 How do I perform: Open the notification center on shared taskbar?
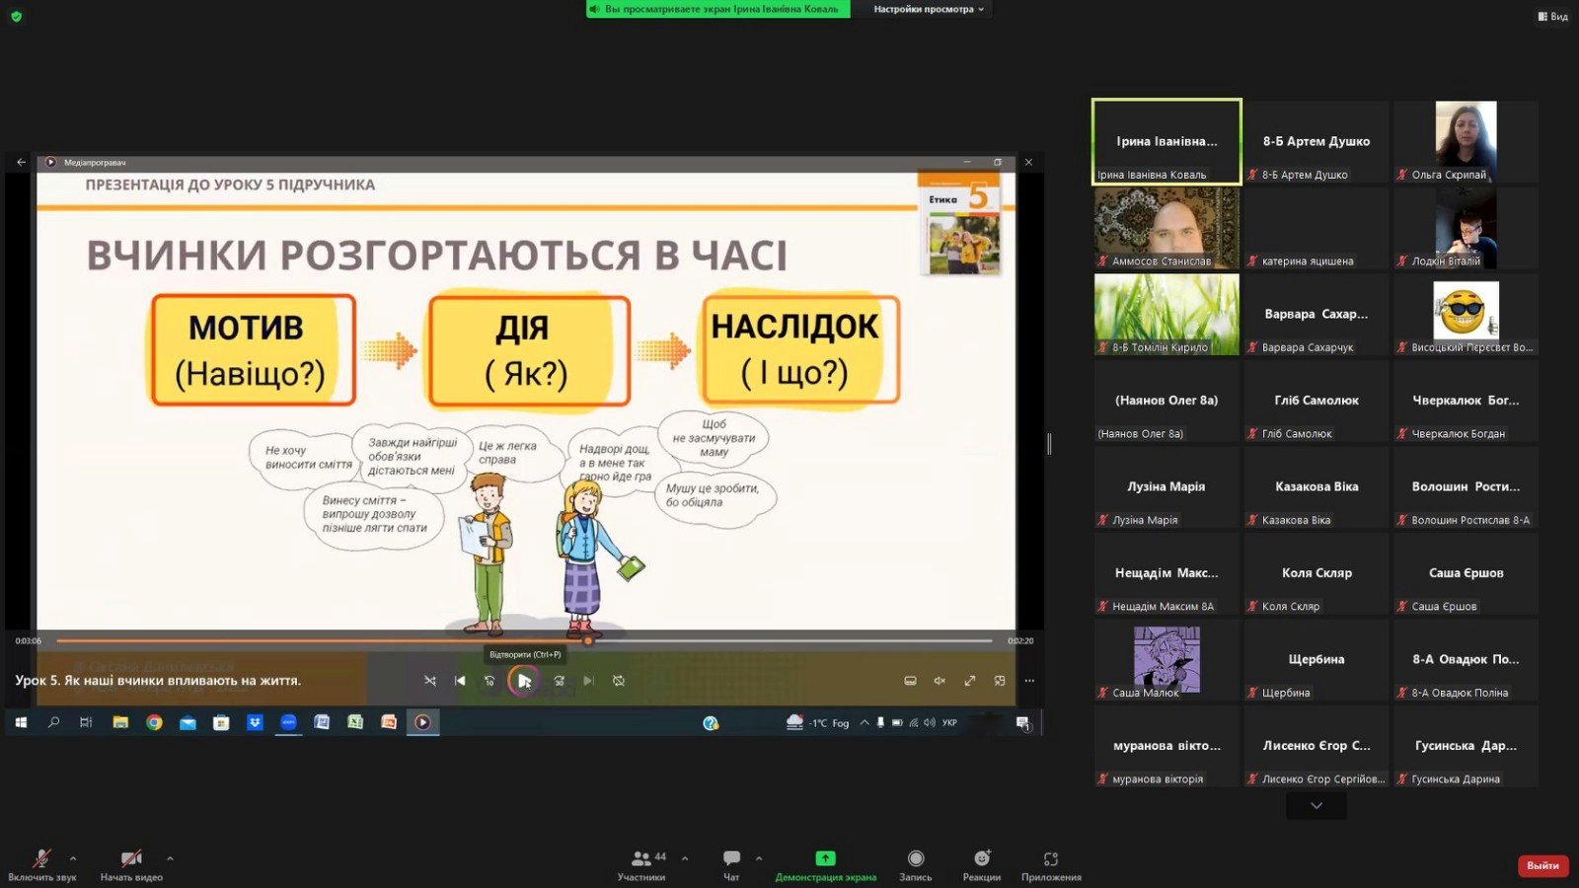(x=1023, y=723)
